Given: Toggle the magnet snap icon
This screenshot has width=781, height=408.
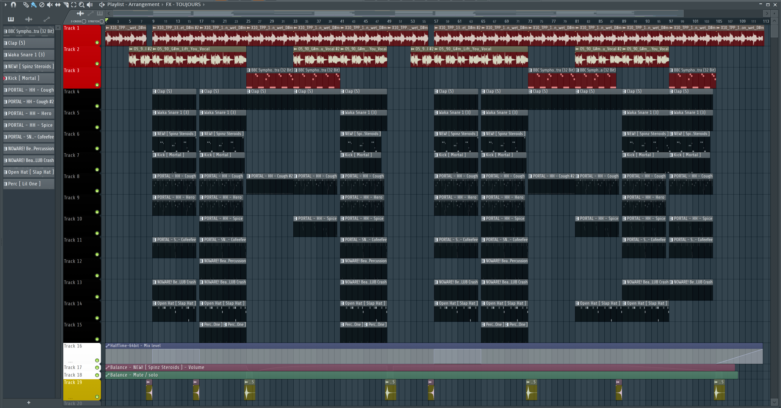Looking at the screenshot, I should click(14, 5).
